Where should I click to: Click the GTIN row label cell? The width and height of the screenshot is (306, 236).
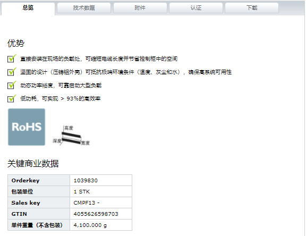tap(39, 214)
